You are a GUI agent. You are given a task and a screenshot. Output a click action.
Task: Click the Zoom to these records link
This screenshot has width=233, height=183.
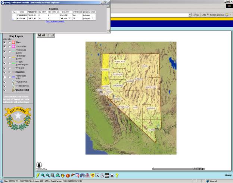(55, 21)
